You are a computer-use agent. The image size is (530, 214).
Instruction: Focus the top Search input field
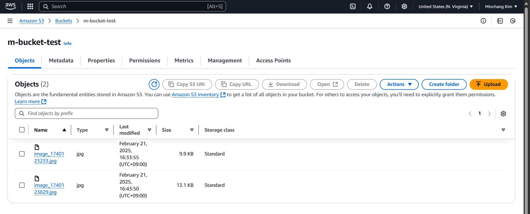click(x=133, y=6)
